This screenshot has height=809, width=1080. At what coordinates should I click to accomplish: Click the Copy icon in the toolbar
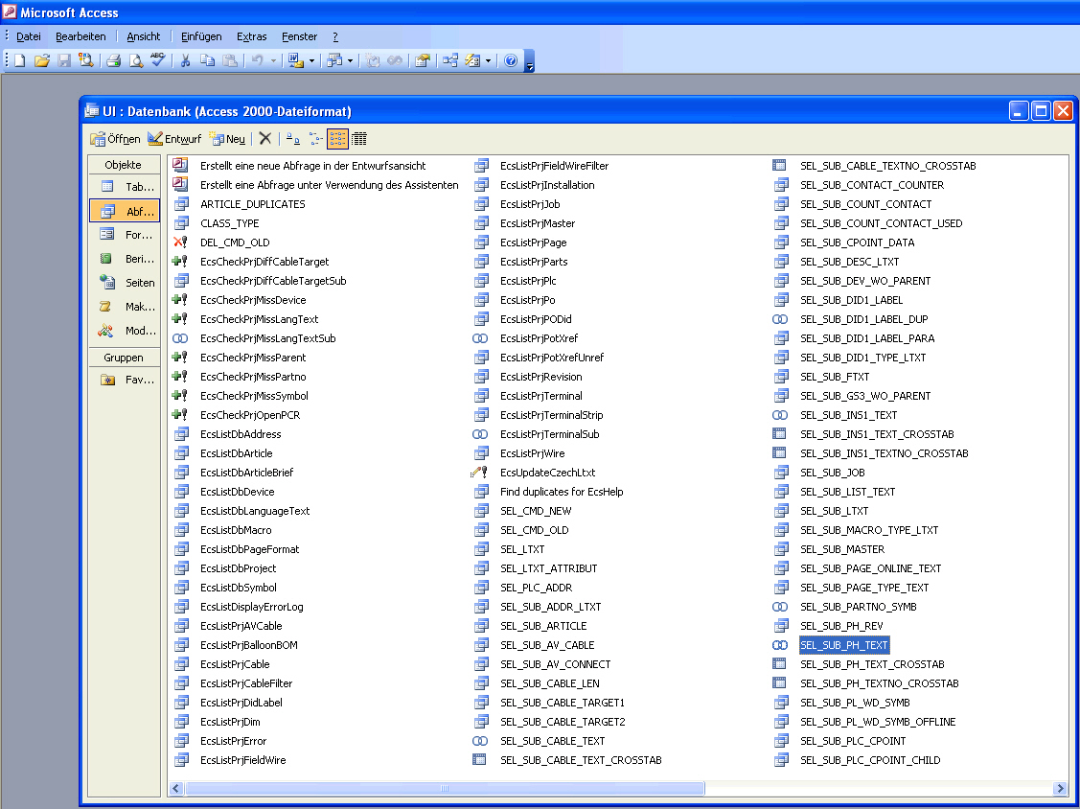[207, 60]
